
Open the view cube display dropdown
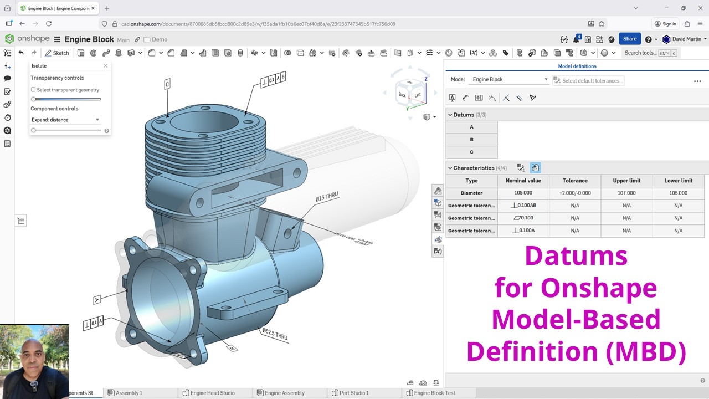point(430,117)
